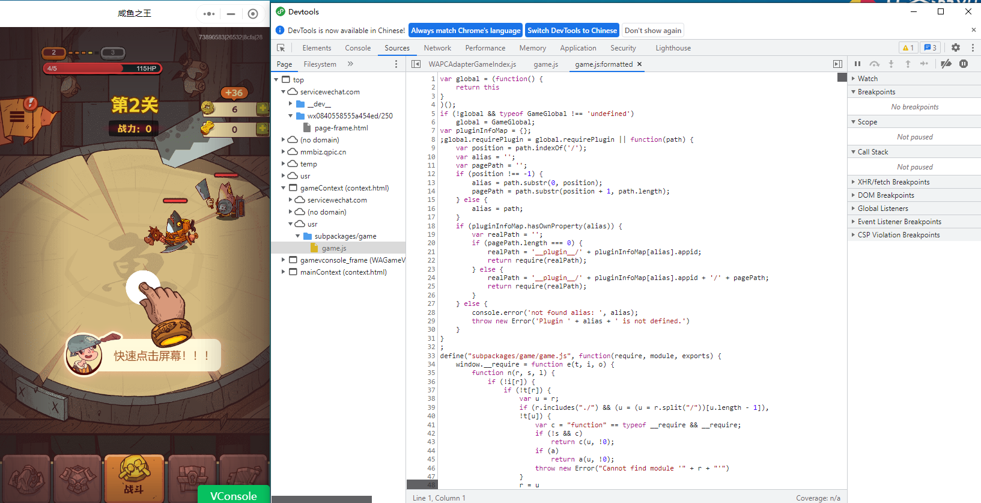The width and height of the screenshot is (981, 503).
Task: Toggle deactivate breakpoints icon
Action: point(946,64)
